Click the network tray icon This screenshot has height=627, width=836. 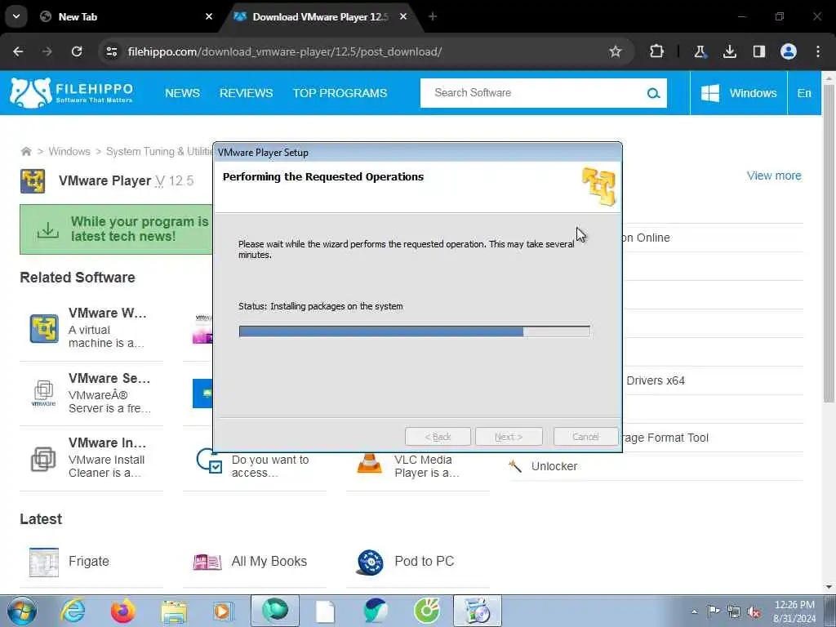734,612
